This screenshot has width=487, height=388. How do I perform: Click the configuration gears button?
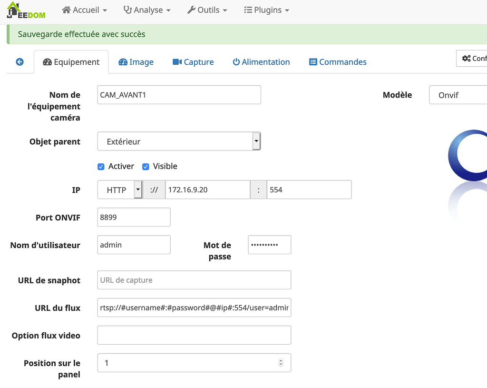[472, 58]
